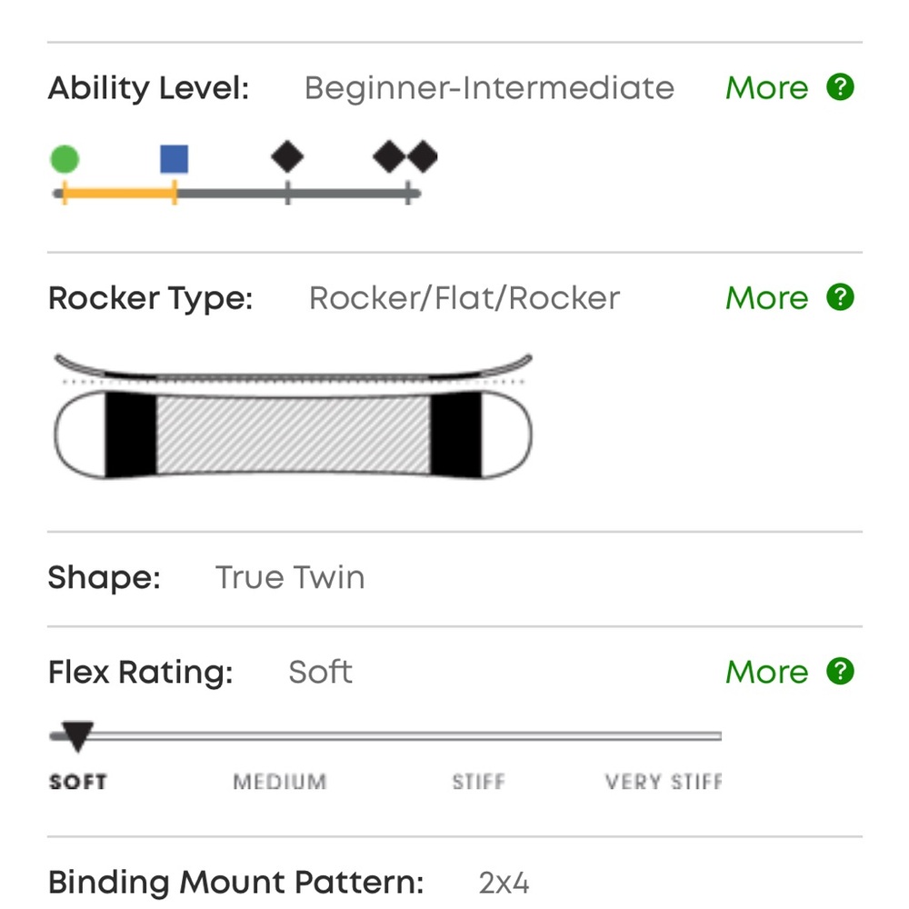Click the help icon beside Flex Rating
The height and width of the screenshot is (909, 909).
click(840, 672)
